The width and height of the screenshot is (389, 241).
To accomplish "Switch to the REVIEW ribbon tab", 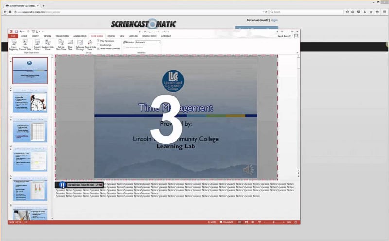I will pos(111,36).
